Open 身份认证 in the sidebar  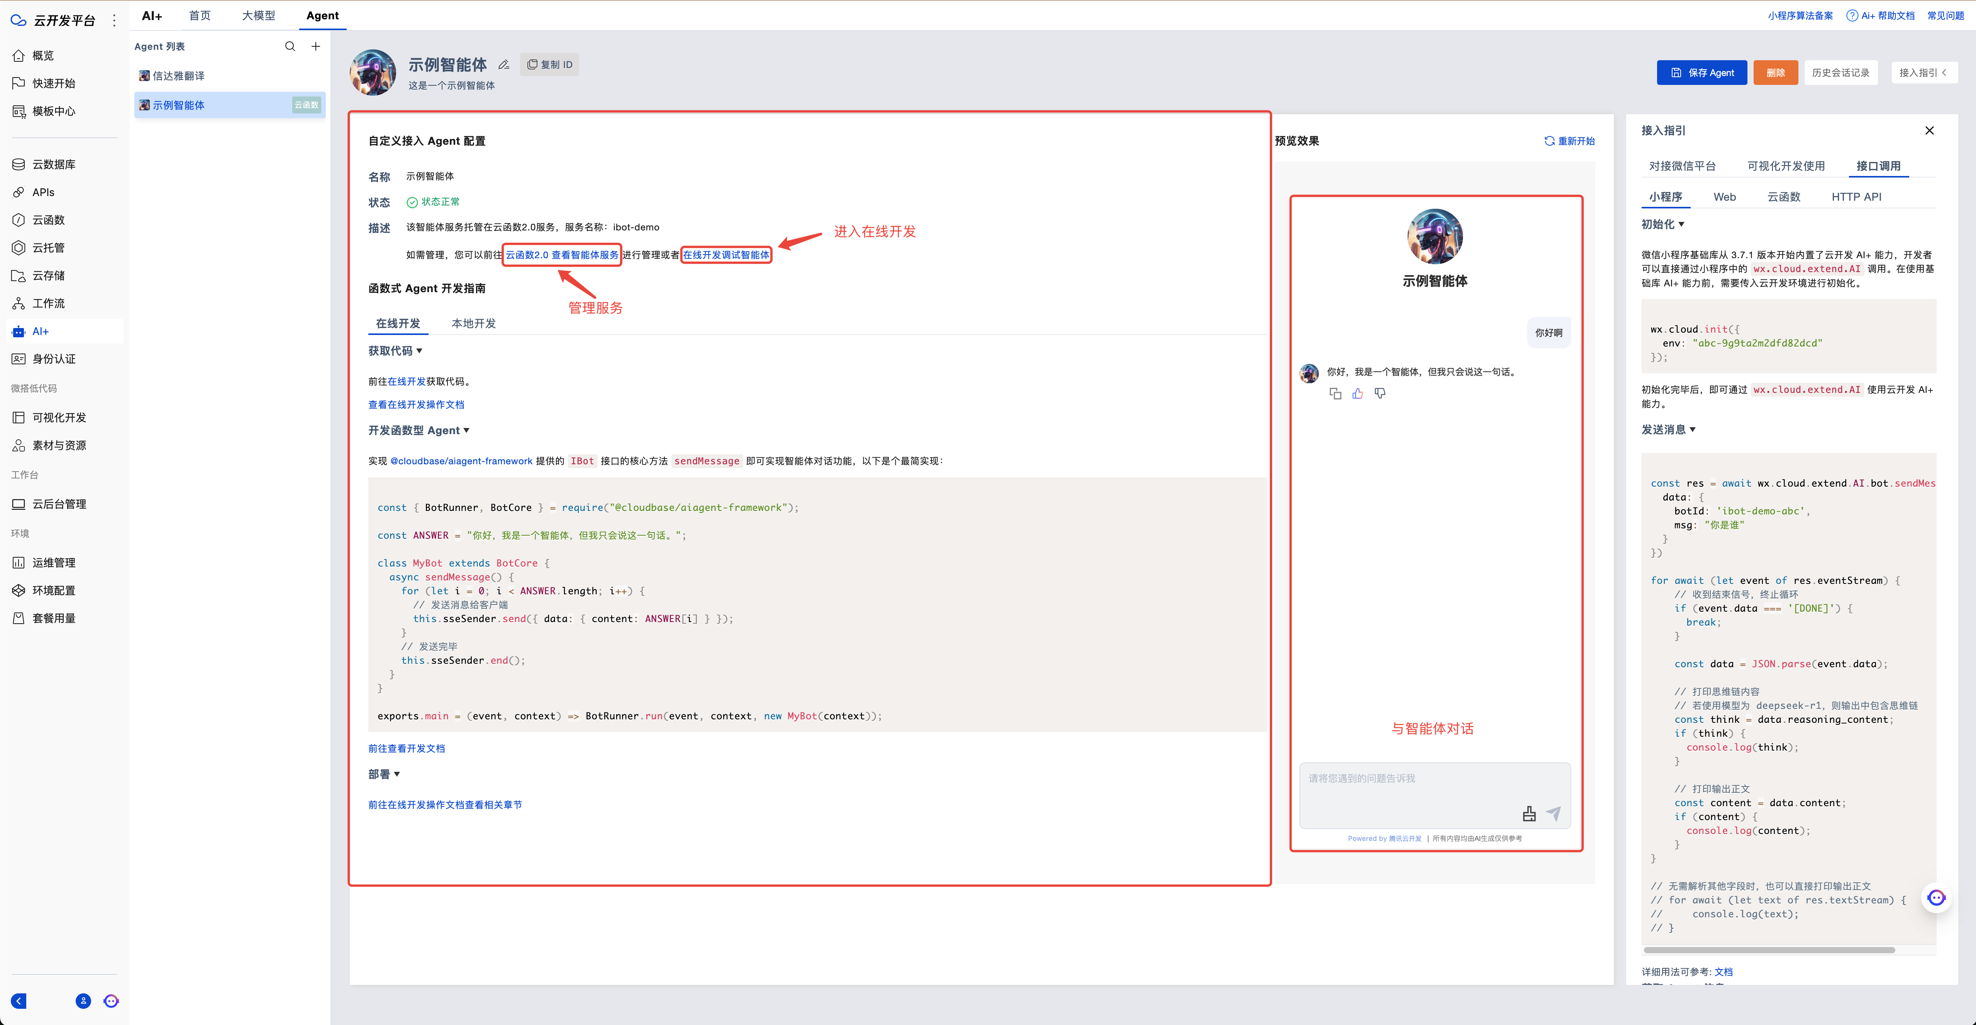tap(54, 359)
